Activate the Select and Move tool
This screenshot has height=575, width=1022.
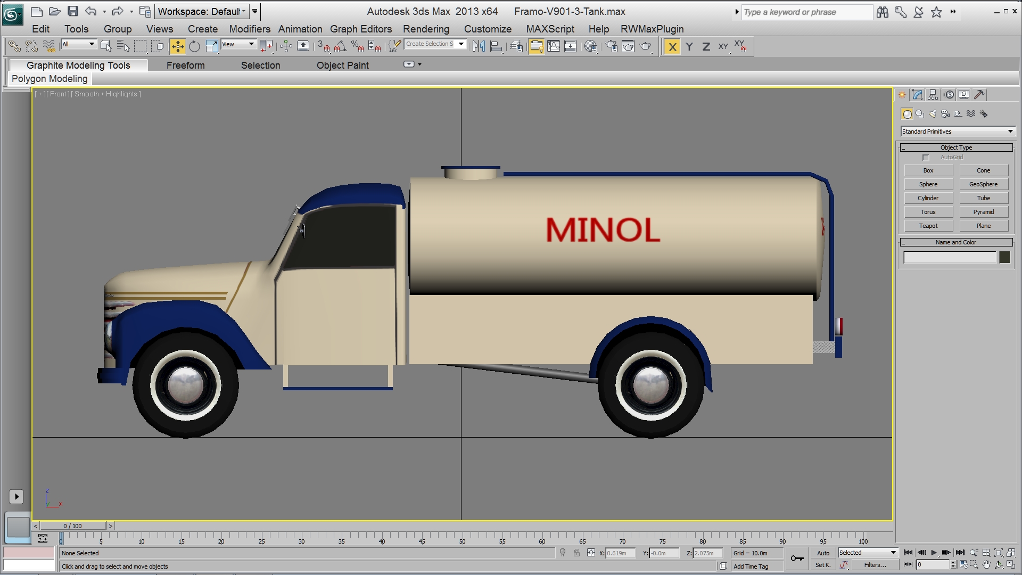[x=177, y=47]
